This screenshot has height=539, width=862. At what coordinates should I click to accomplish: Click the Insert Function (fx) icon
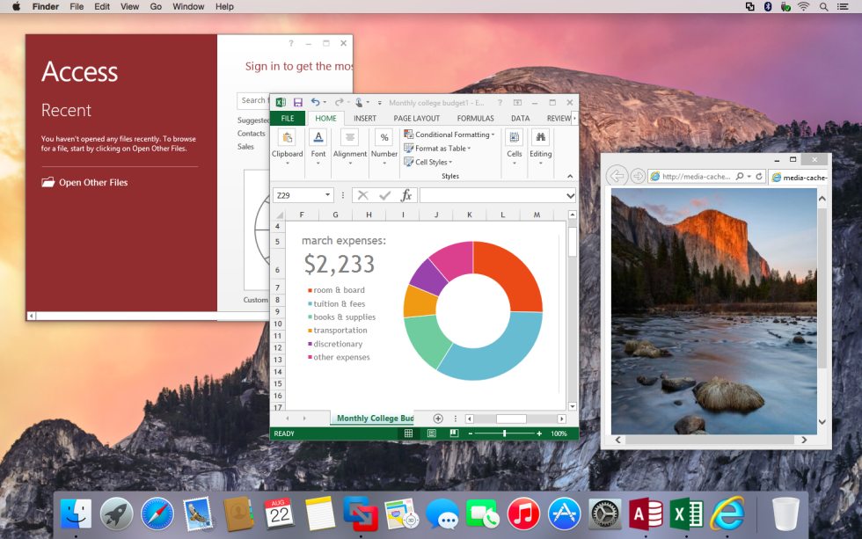point(405,195)
